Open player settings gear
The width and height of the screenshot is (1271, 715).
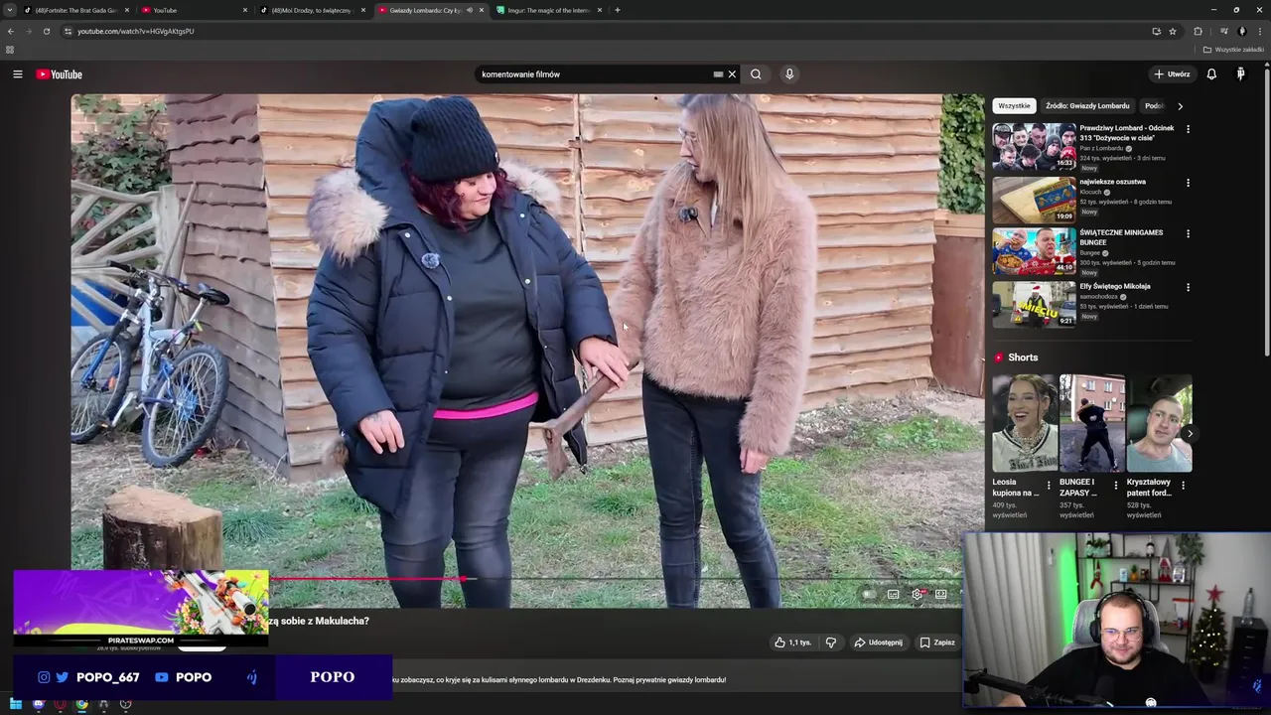pos(918,594)
